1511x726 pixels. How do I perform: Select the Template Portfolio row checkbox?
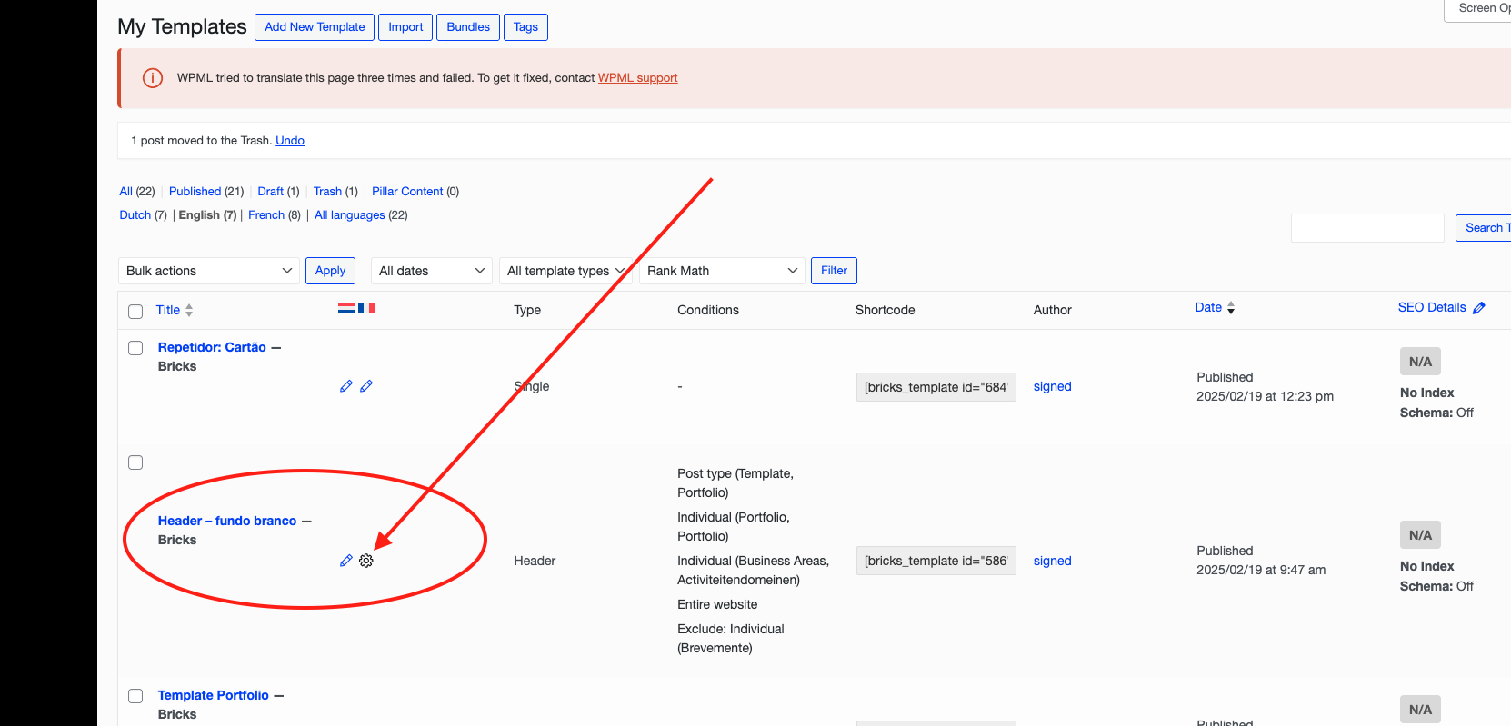pyautogui.click(x=135, y=696)
